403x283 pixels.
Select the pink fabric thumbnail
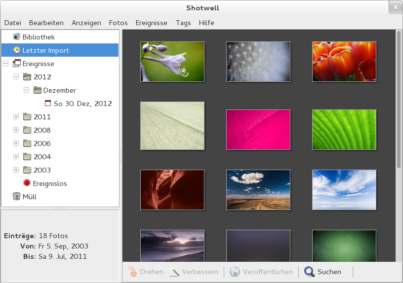[x=258, y=129]
